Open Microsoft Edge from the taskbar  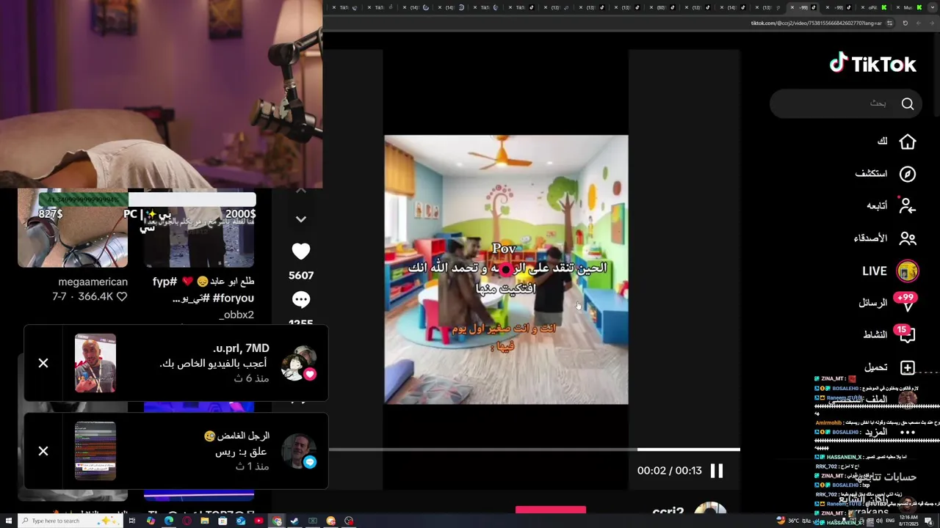[x=169, y=521]
